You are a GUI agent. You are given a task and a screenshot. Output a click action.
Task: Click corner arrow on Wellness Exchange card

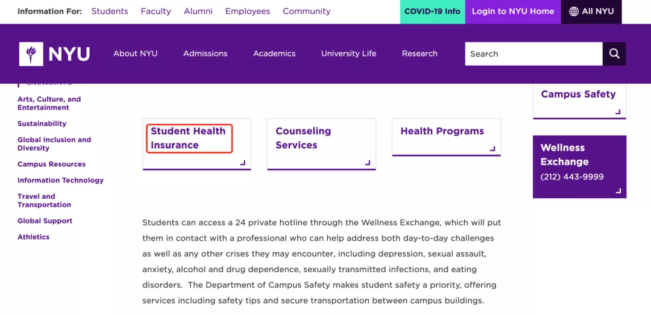click(617, 190)
